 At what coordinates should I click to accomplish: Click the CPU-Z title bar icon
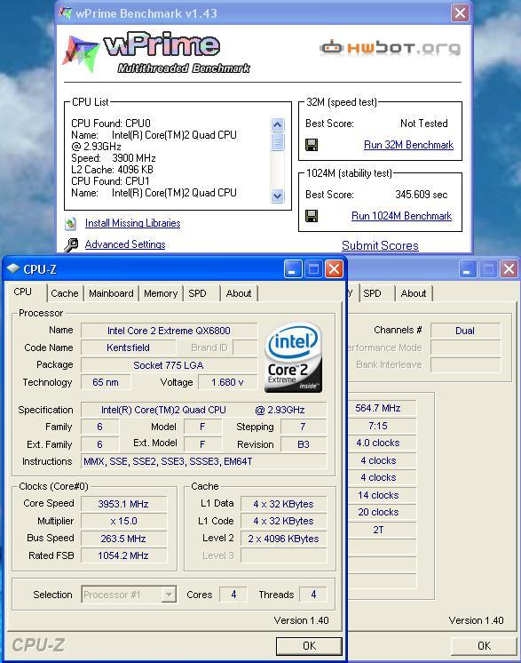pyautogui.click(x=13, y=268)
